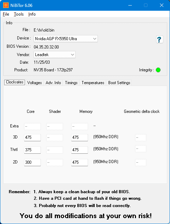Click the Extra Memory clock field
This screenshot has height=224, width=170.
click(x=79, y=126)
